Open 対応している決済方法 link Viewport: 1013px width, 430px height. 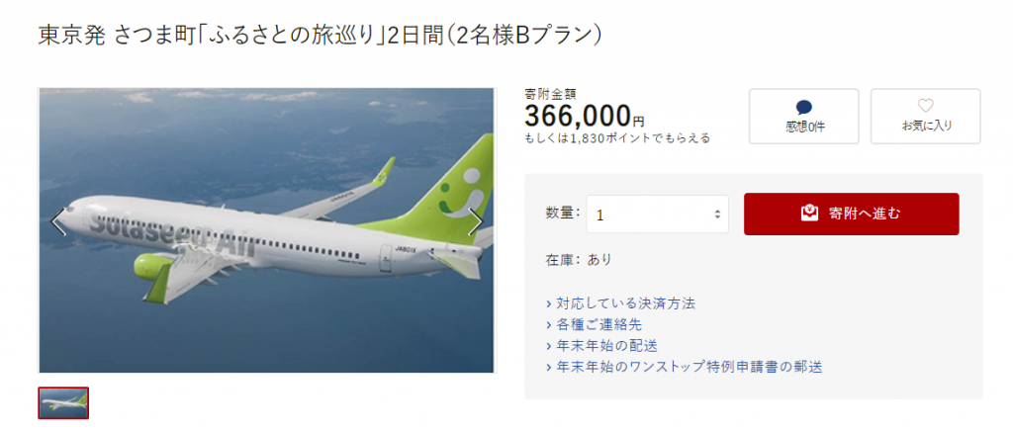tap(625, 302)
